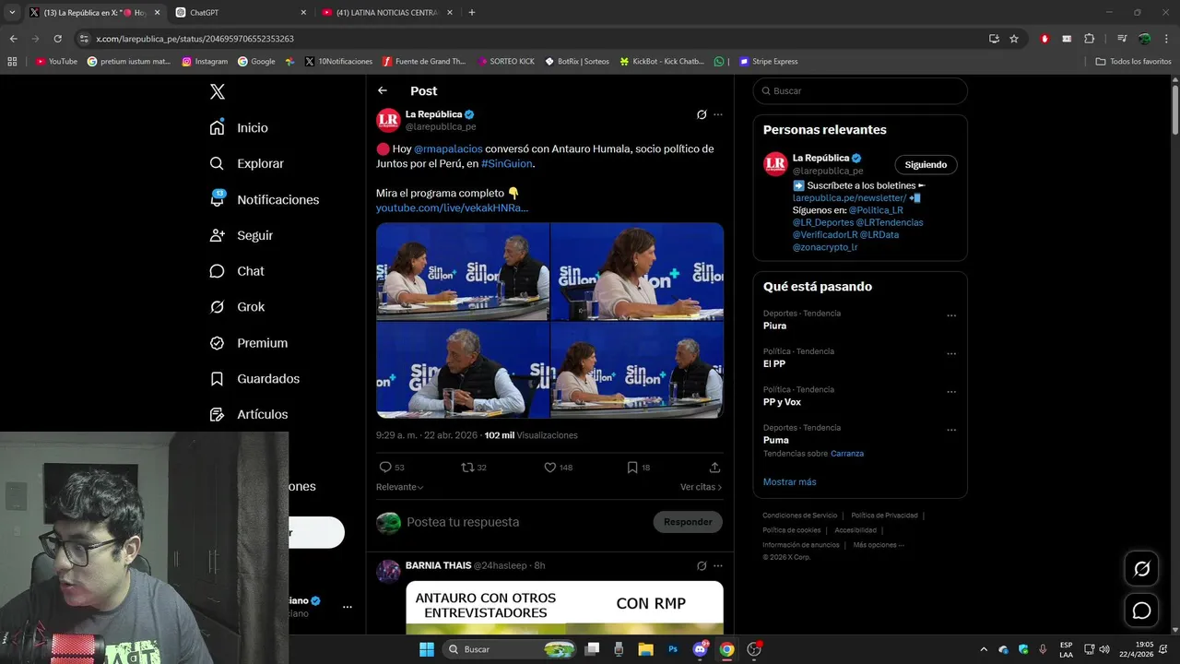Viewport: 1180px width, 664px height.
Task: Open the Seguir sidebar item
Action: pyautogui.click(x=241, y=235)
